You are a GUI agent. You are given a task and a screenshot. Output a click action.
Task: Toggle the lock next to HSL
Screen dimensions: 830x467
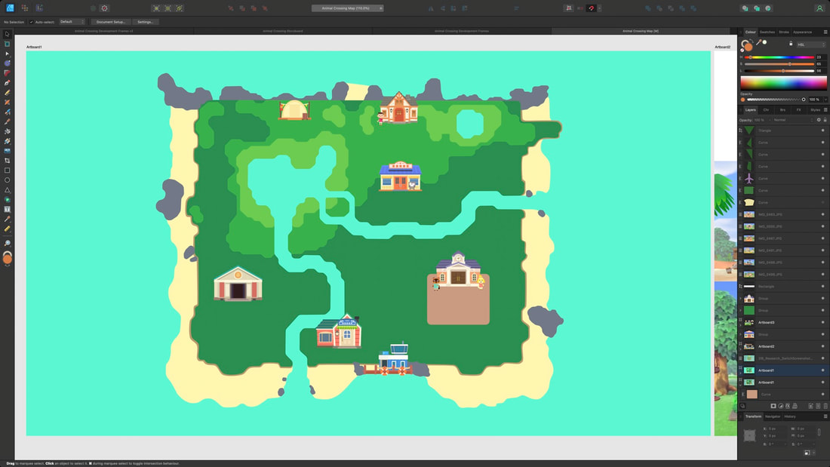click(791, 44)
